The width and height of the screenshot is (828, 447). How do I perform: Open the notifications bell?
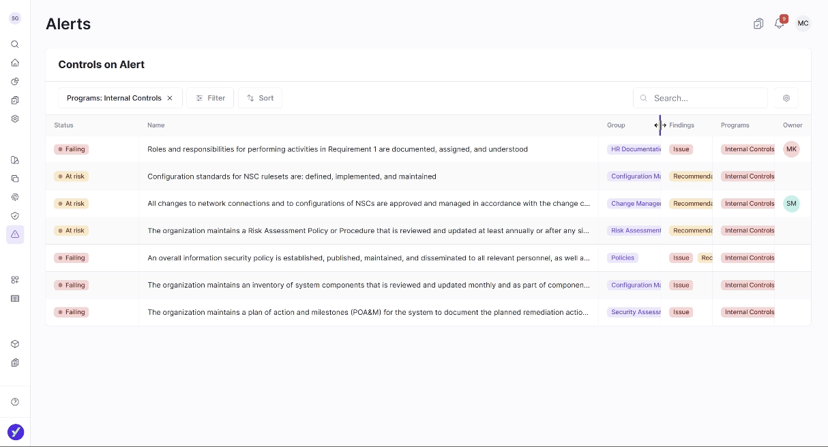779,24
